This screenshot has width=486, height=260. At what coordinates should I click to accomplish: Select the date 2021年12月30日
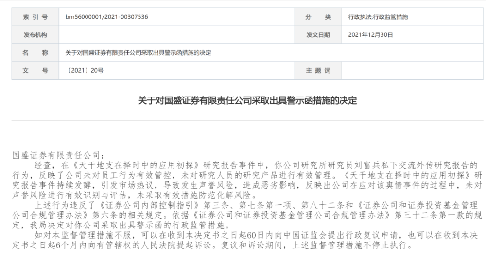(x=370, y=35)
